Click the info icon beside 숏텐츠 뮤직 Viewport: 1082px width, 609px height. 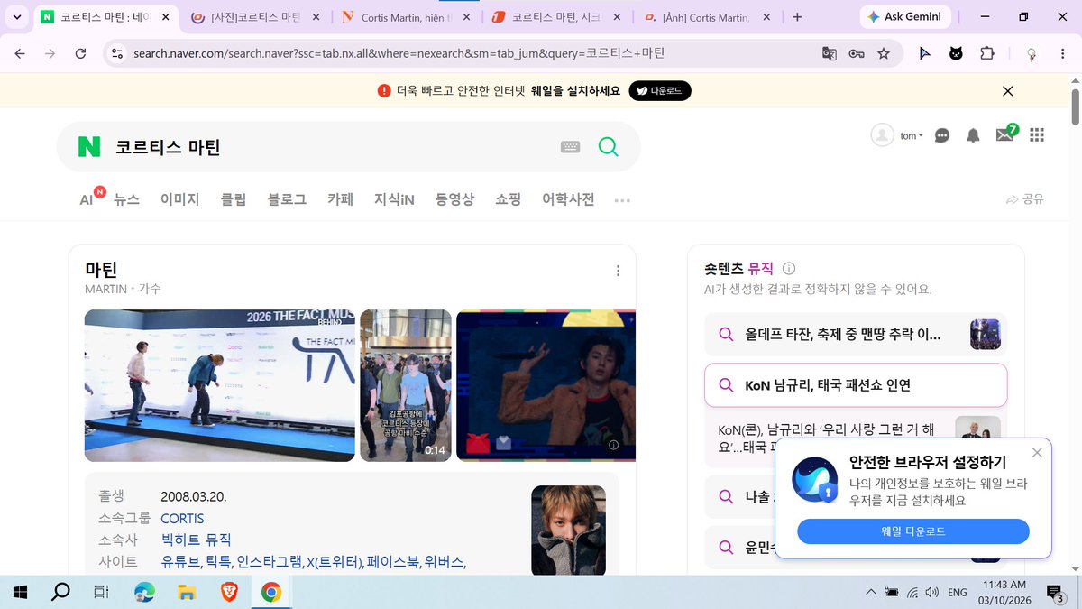[789, 269]
